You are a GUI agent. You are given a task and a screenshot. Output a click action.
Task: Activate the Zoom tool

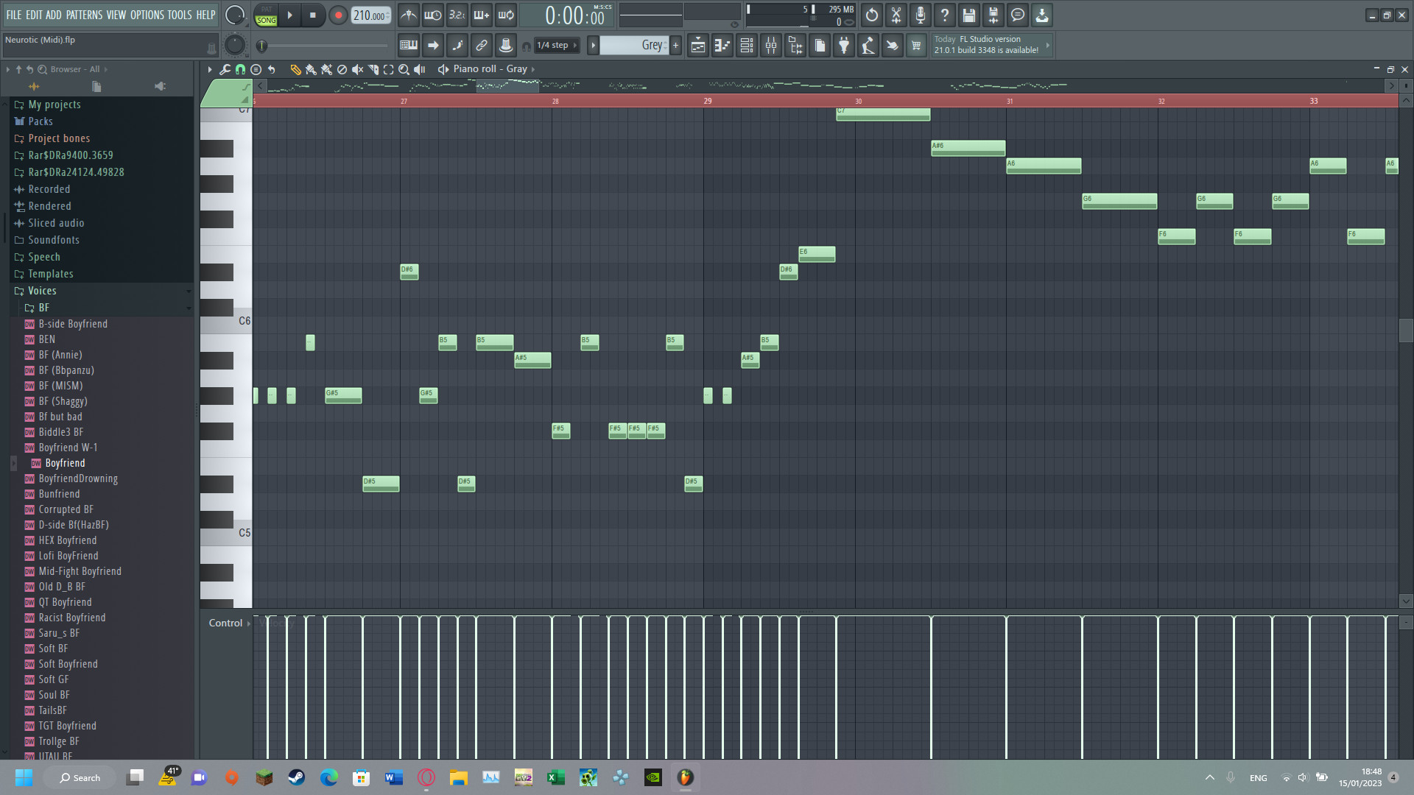(x=404, y=68)
